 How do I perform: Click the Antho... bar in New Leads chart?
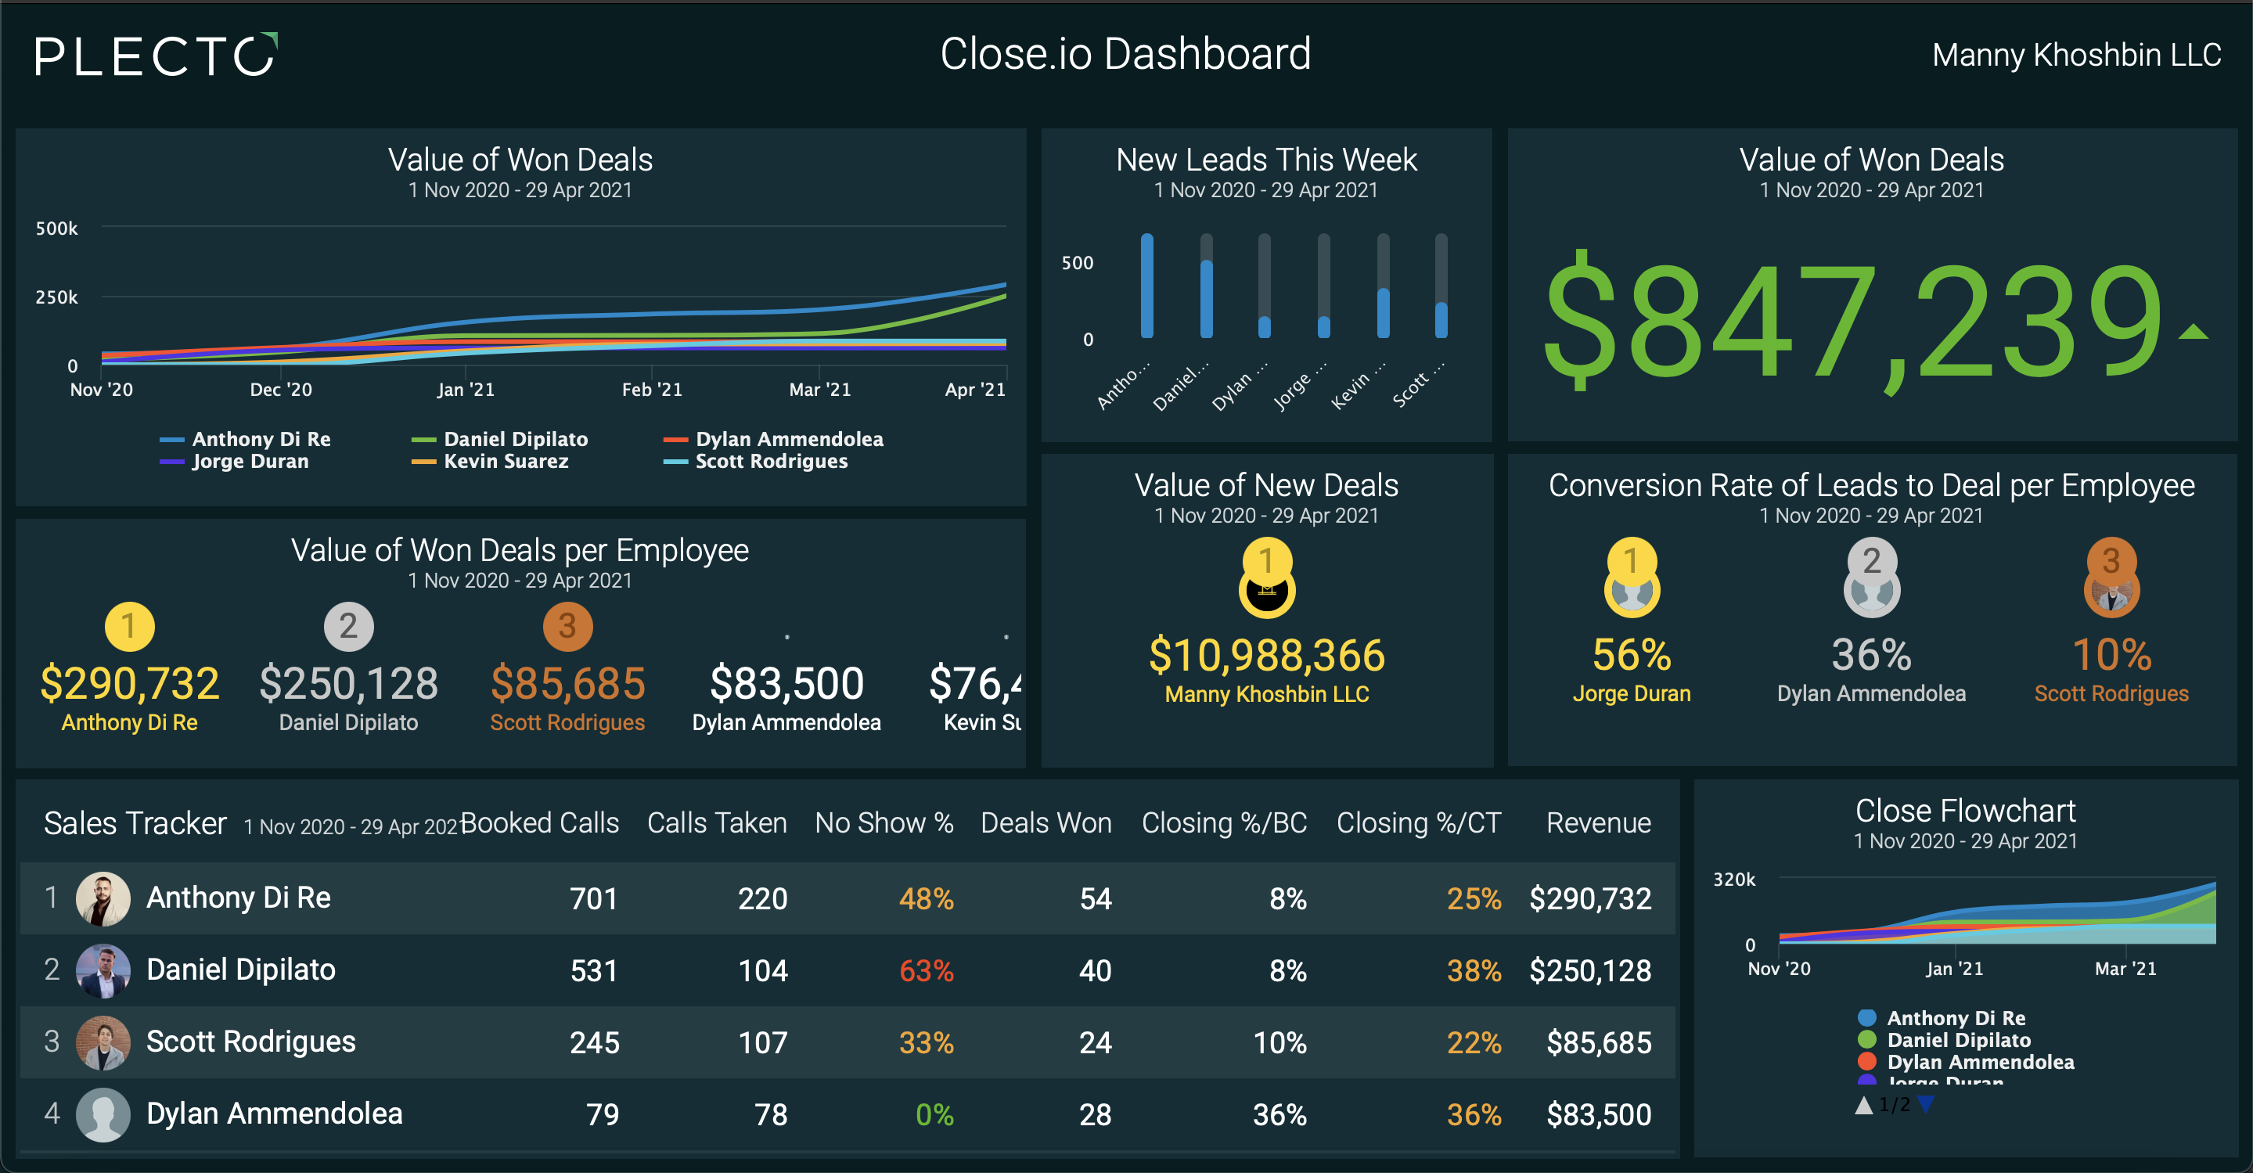tap(1146, 285)
